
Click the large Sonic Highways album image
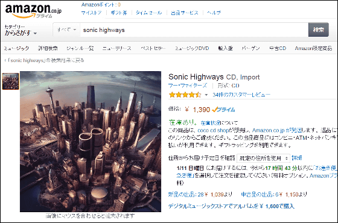[x=91, y=142]
